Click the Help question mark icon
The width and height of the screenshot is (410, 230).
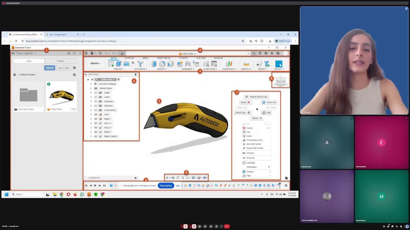(x=278, y=53)
